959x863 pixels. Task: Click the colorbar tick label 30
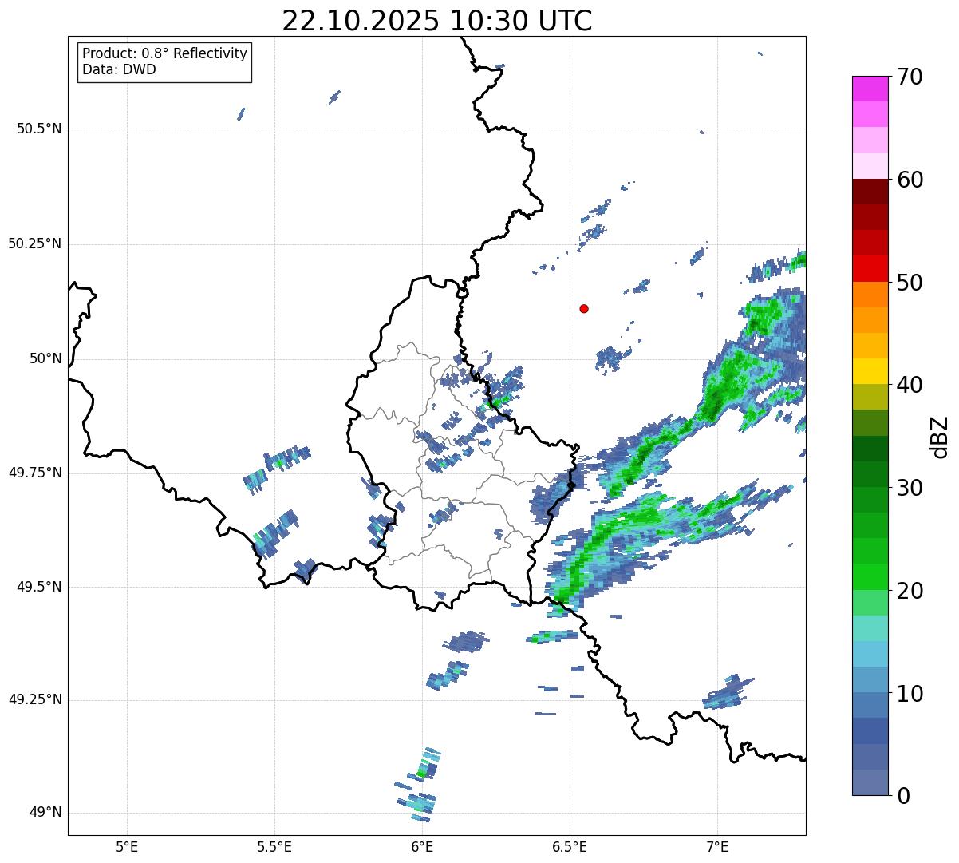point(910,488)
